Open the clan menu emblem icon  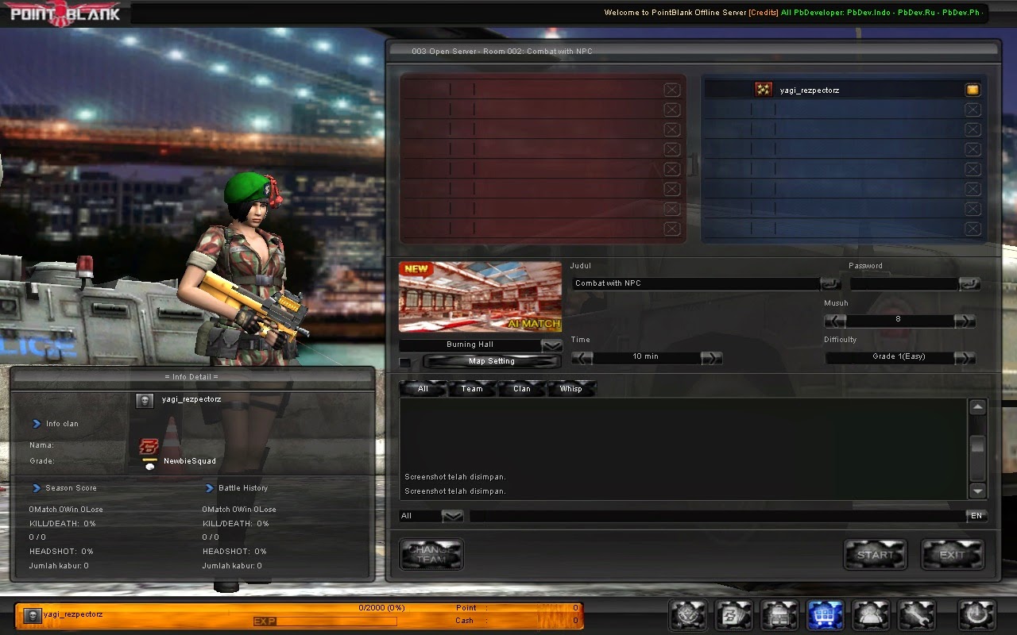click(x=688, y=615)
